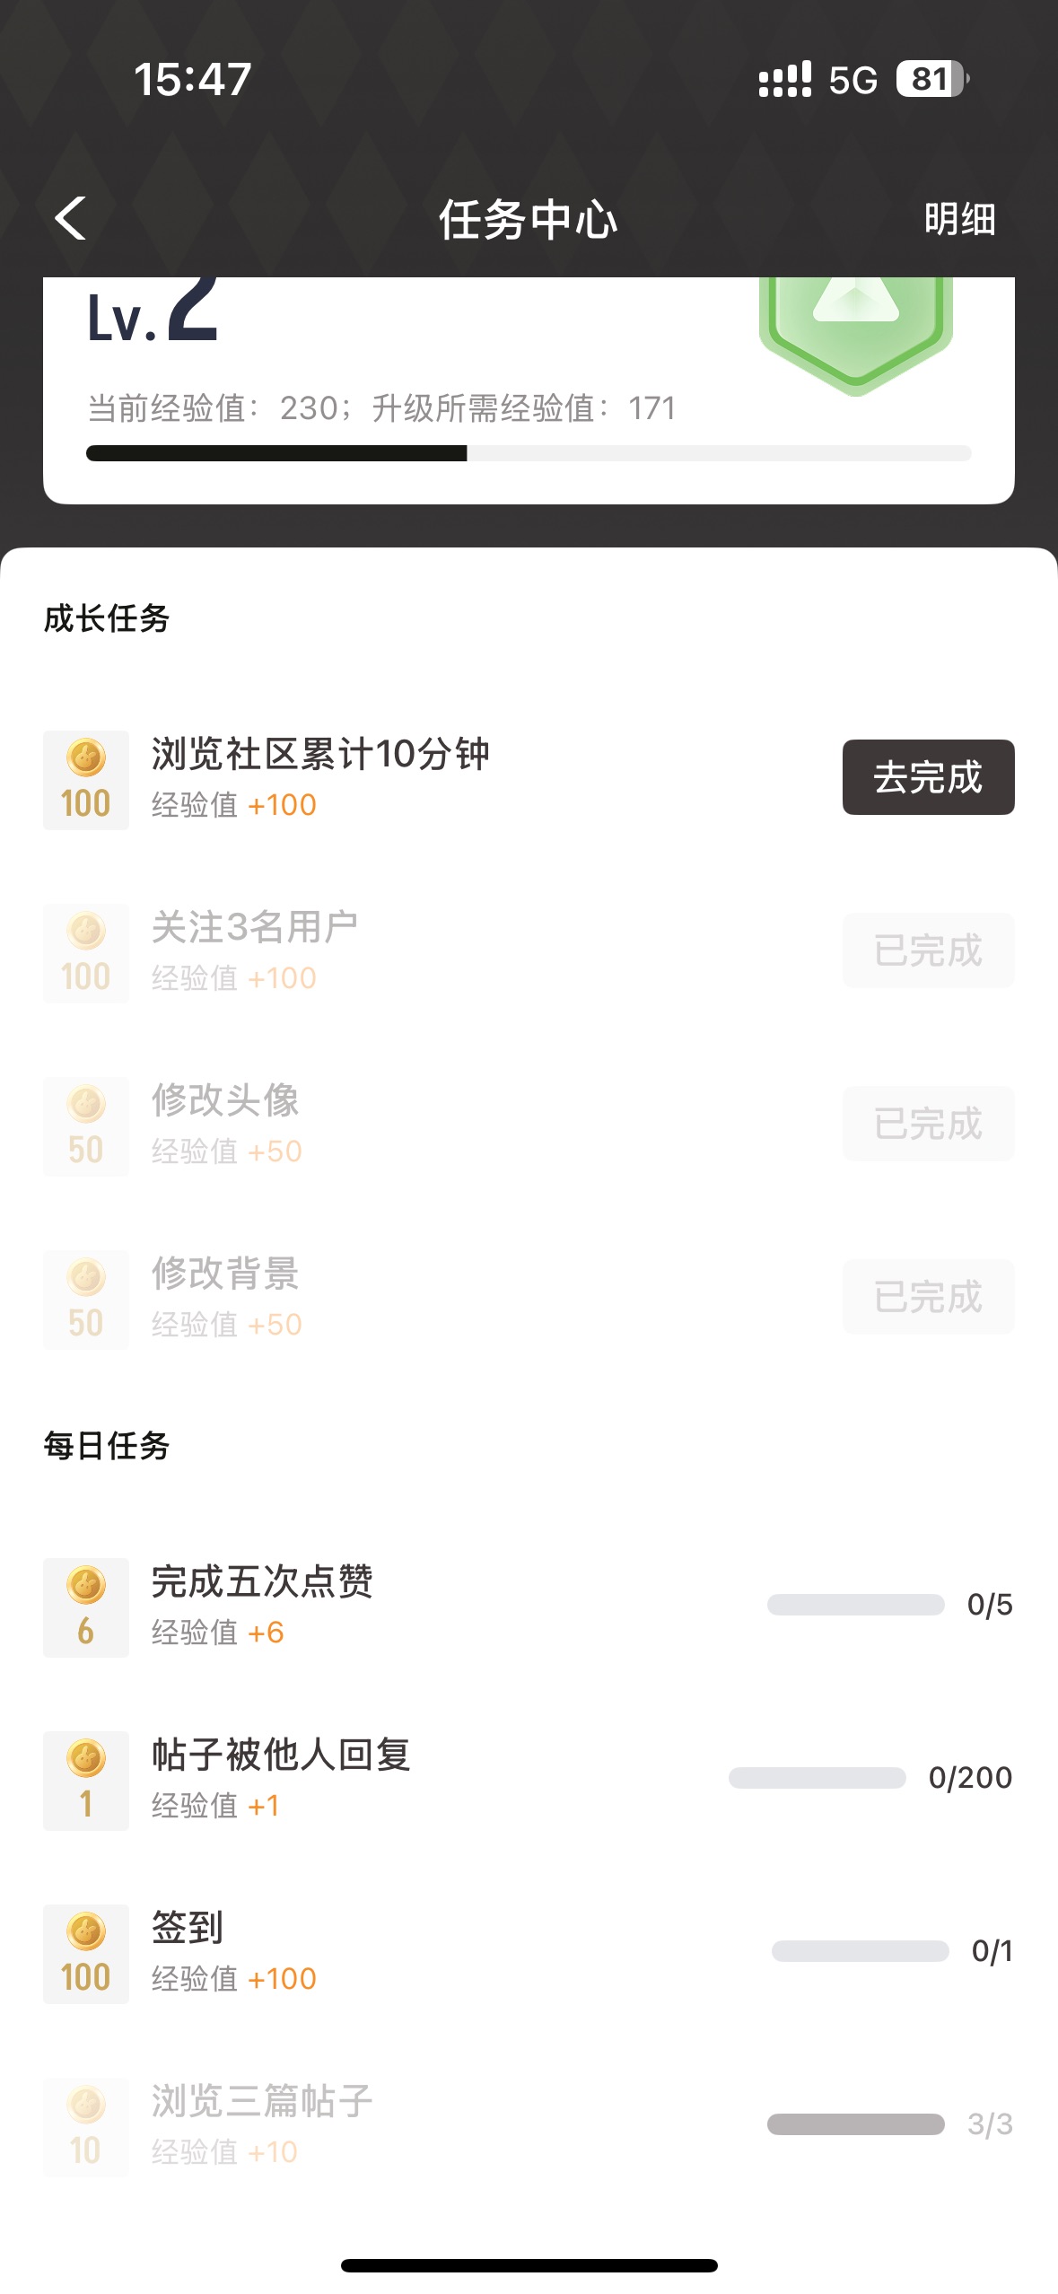Tap the 50 coin icon beside 修改头像

click(86, 1126)
